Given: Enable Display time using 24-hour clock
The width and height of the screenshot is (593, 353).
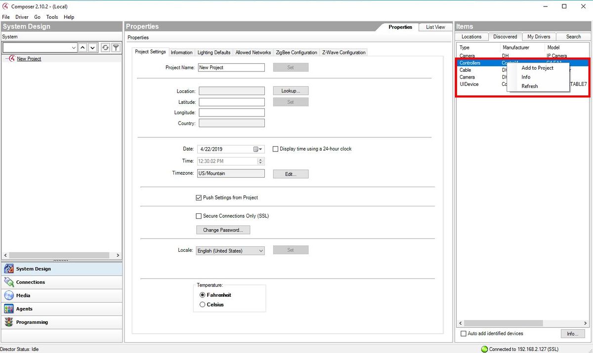Looking at the screenshot, I should click(276, 149).
